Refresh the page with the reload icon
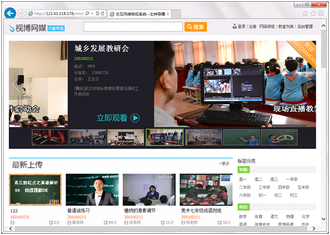This screenshot has height=235, width=330. pyautogui.click(x=103, y=14)
